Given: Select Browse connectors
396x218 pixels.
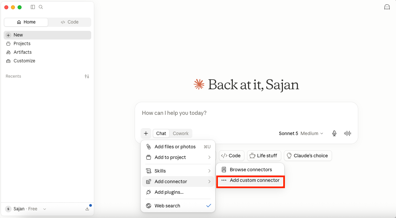Looking at the screenshot, I should pos(250,170).
